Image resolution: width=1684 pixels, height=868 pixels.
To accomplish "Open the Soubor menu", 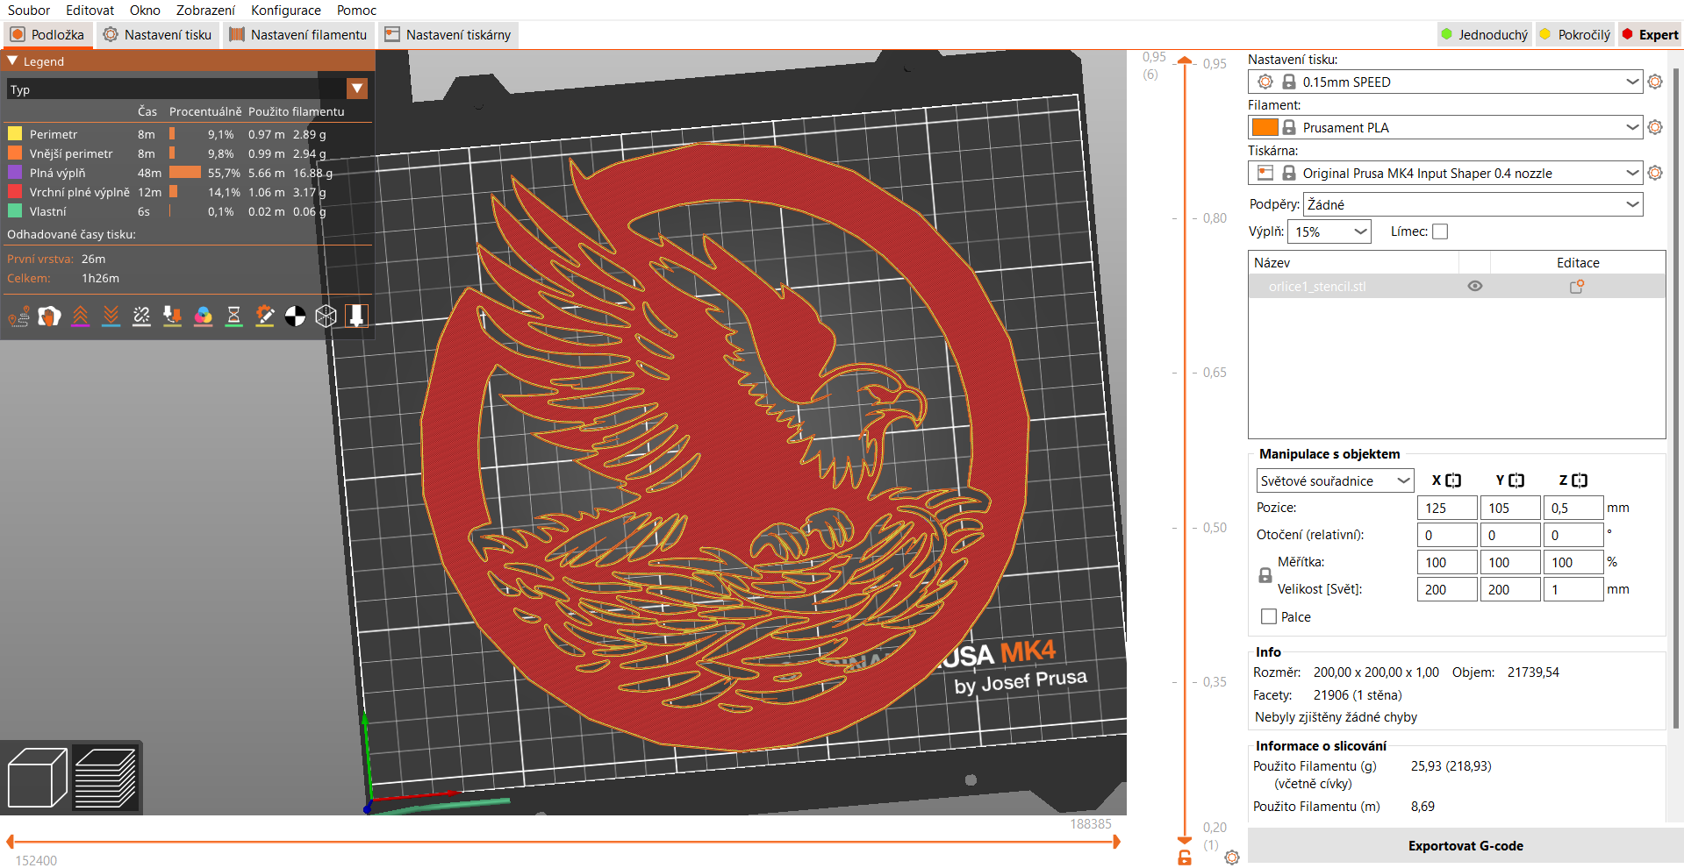I will (x=29, y=11).
